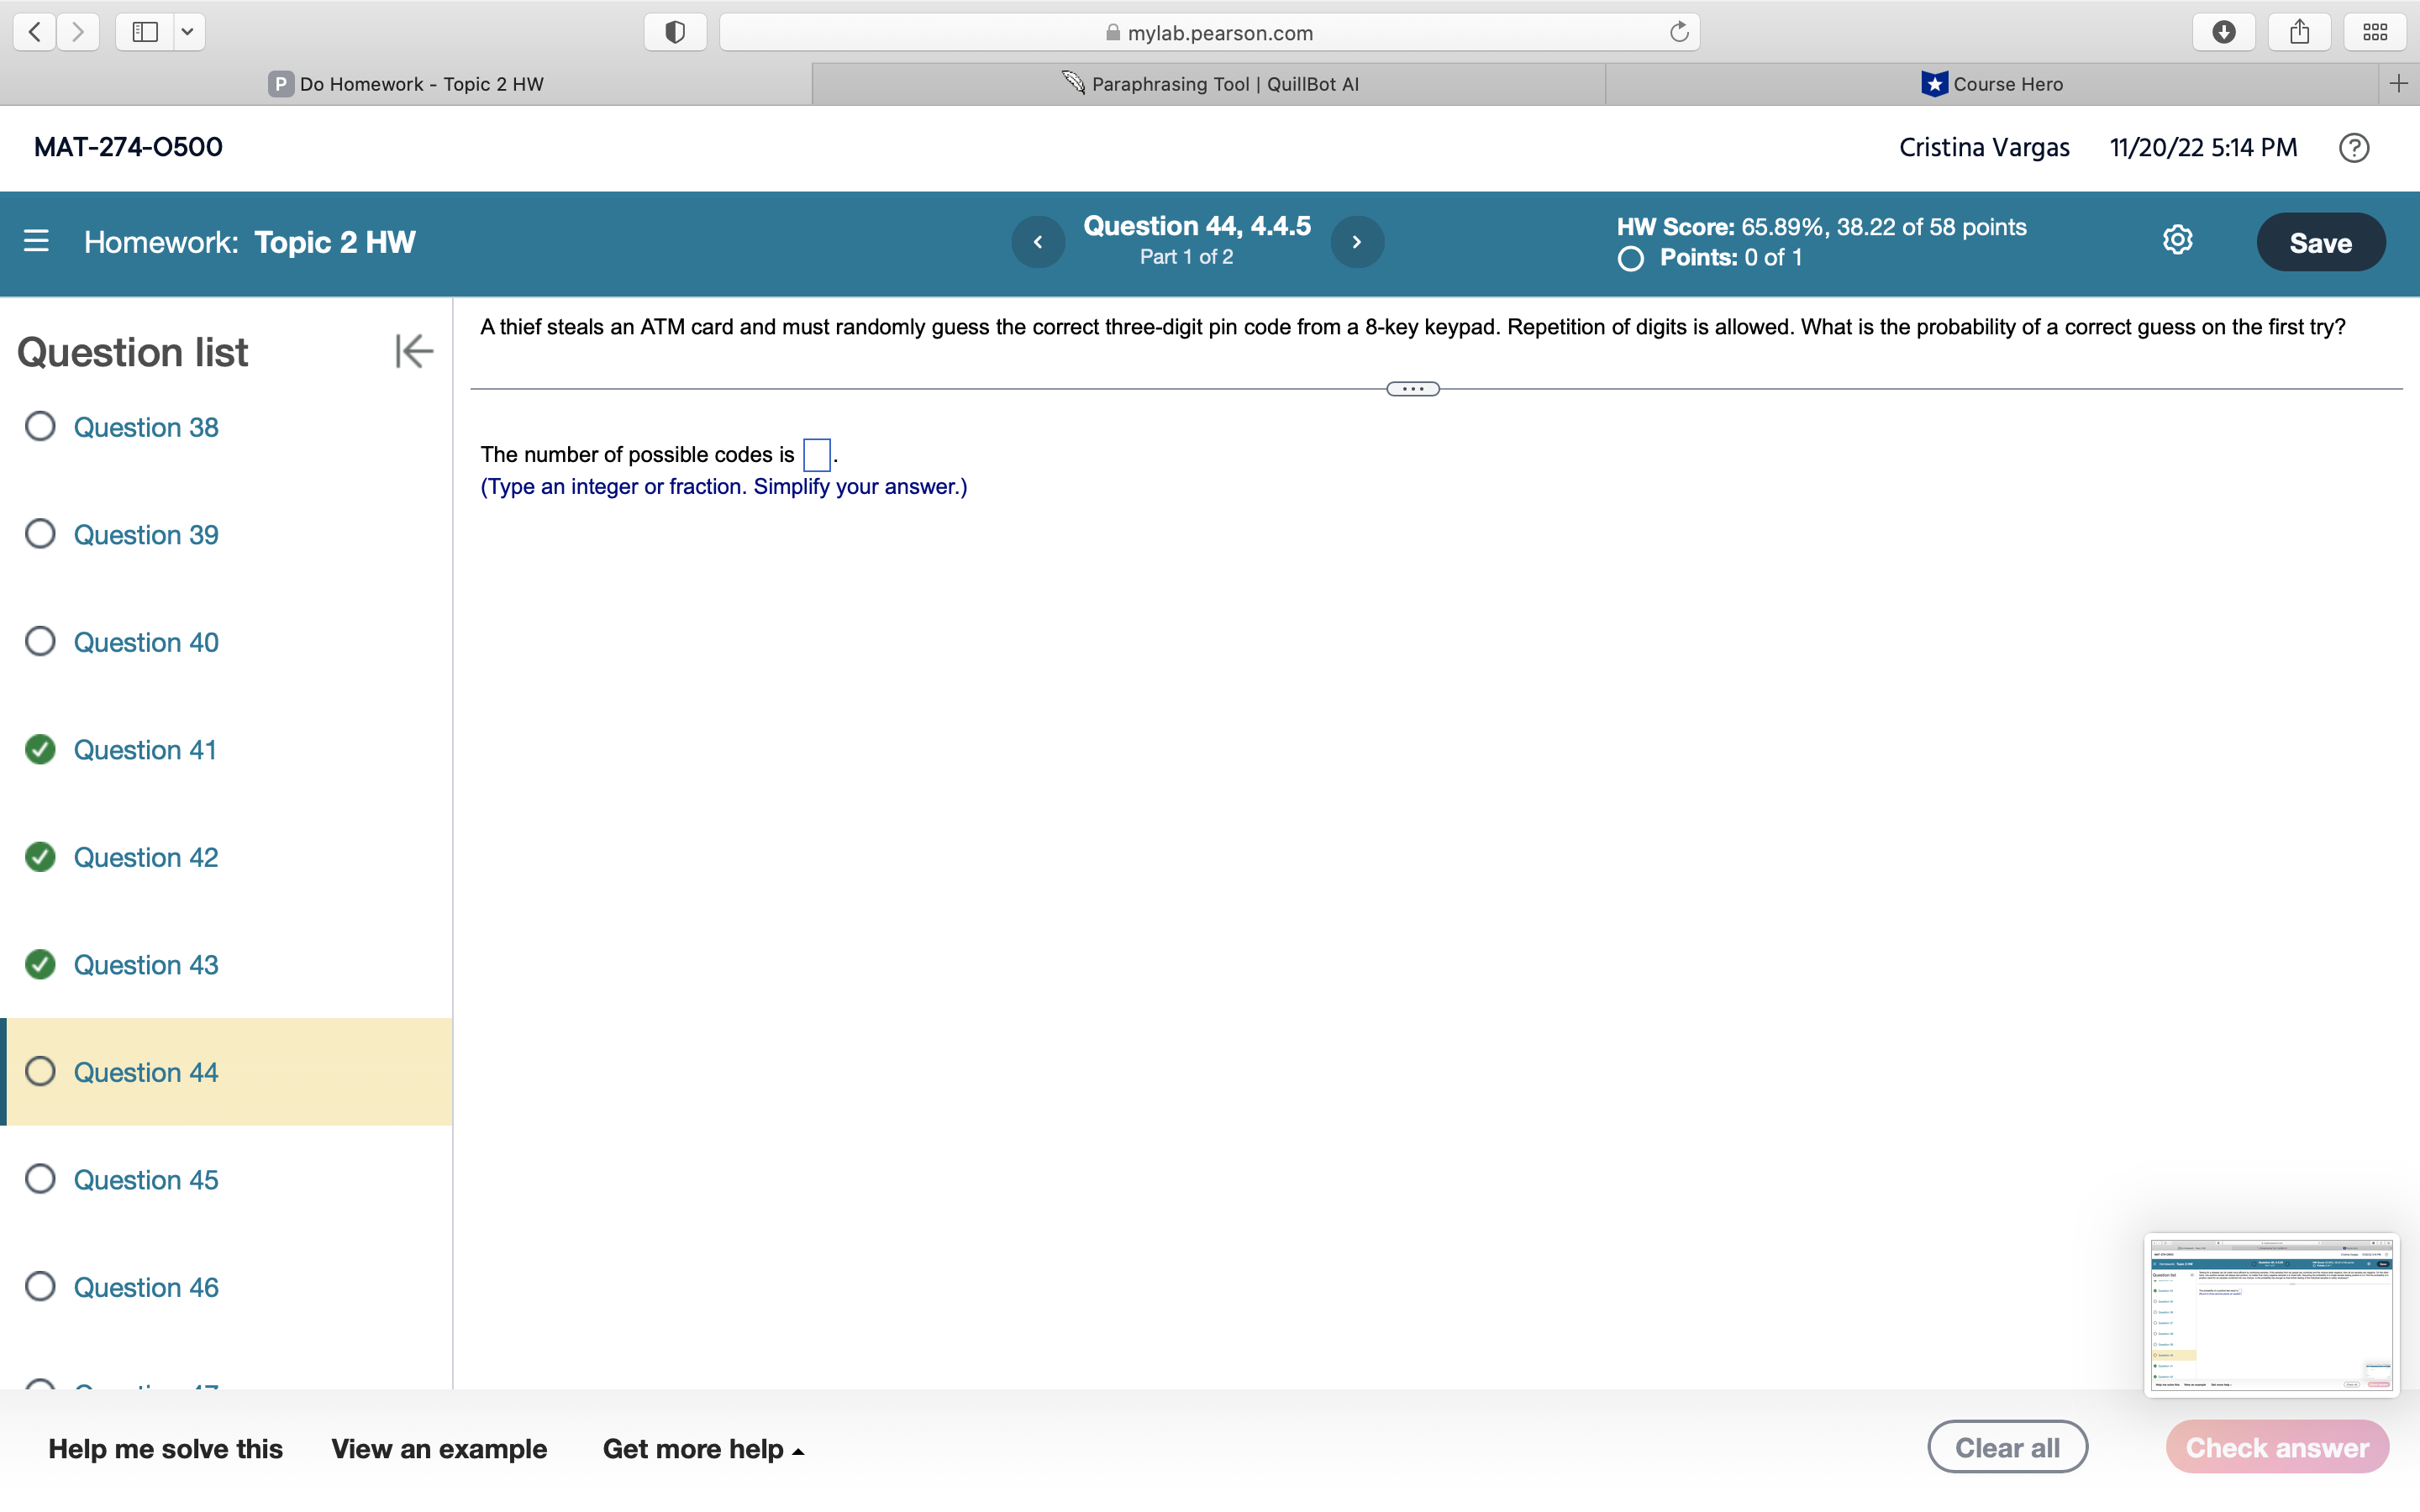Image resolution: width=2420 pixels, height=1512 pixels.
Task: Click the tab overview grid icon
Action: click(2375, 31)
